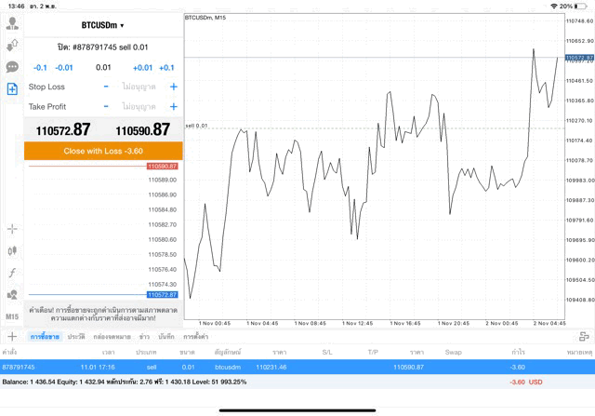
Task: Increase the Stop Loss with plus
Action: [x=173, y=87]
